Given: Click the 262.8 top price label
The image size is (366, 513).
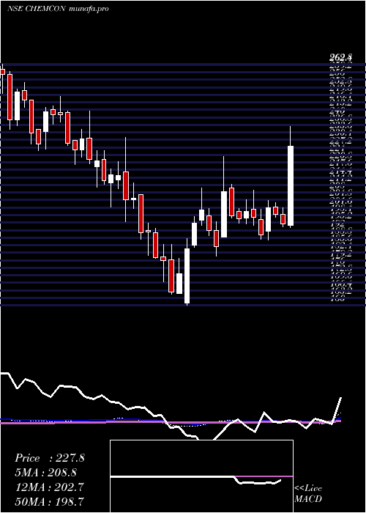Looking at the screenshot, I should coord(341,58).
